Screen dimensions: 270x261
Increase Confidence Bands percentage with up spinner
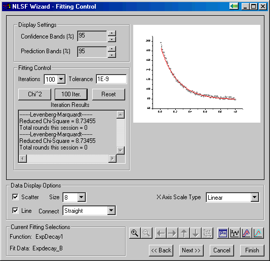click(112, 33)
